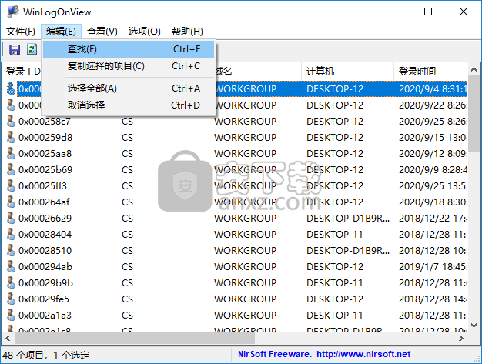The height and width of the screenshot is (364, 482).
Task: Select logon ID 0x000258c7
Action: pyautogui.click(x=44, y=122)
